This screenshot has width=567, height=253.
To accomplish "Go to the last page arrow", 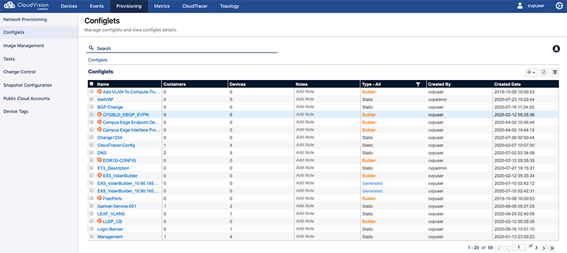I will pos(552,248).
